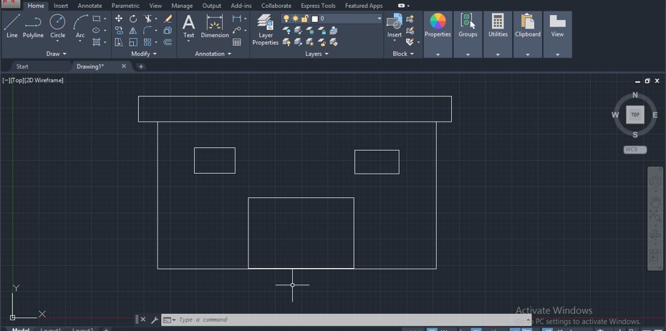Create a new drawing tab with plus
Image resolution: width=666 pixels, height=331 pixels.
pyautogui.click(x=141, y=66)
